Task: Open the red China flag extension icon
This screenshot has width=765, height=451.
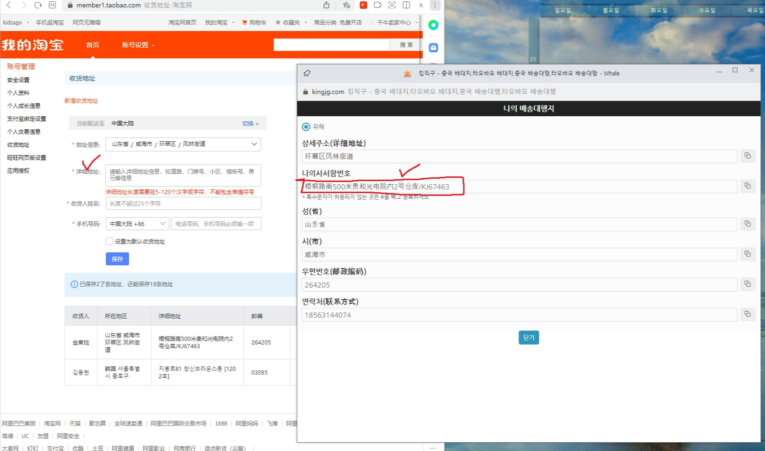Action: [363, 5]
